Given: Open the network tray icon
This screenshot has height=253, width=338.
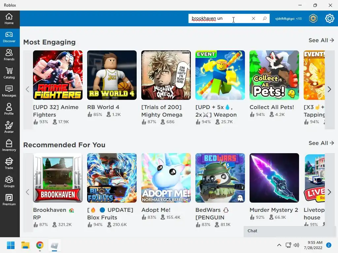Looking at the screenshot, I should click(x=288, y=245).
